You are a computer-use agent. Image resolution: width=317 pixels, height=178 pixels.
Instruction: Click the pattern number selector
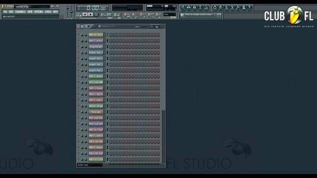[117, 15]
